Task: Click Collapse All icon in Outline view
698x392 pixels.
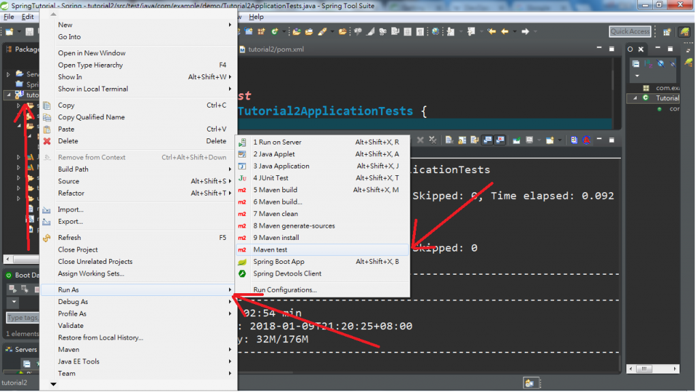Action: coord(636,64)
